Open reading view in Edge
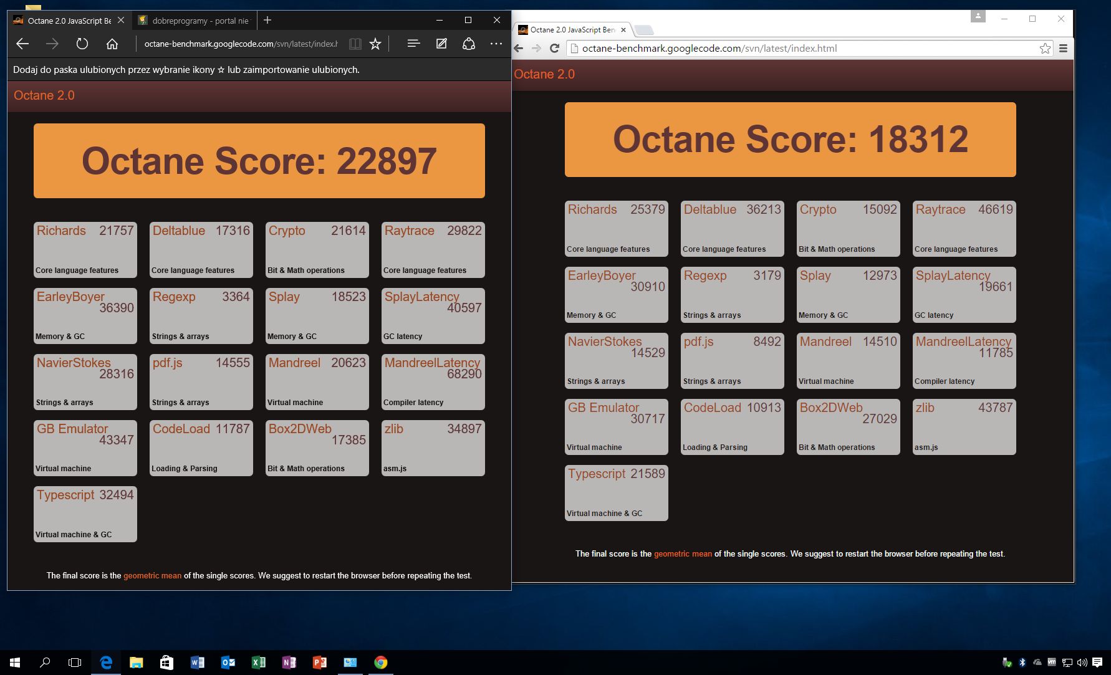Viewport: 1111px width, 675px height. [x=355, y=44]
